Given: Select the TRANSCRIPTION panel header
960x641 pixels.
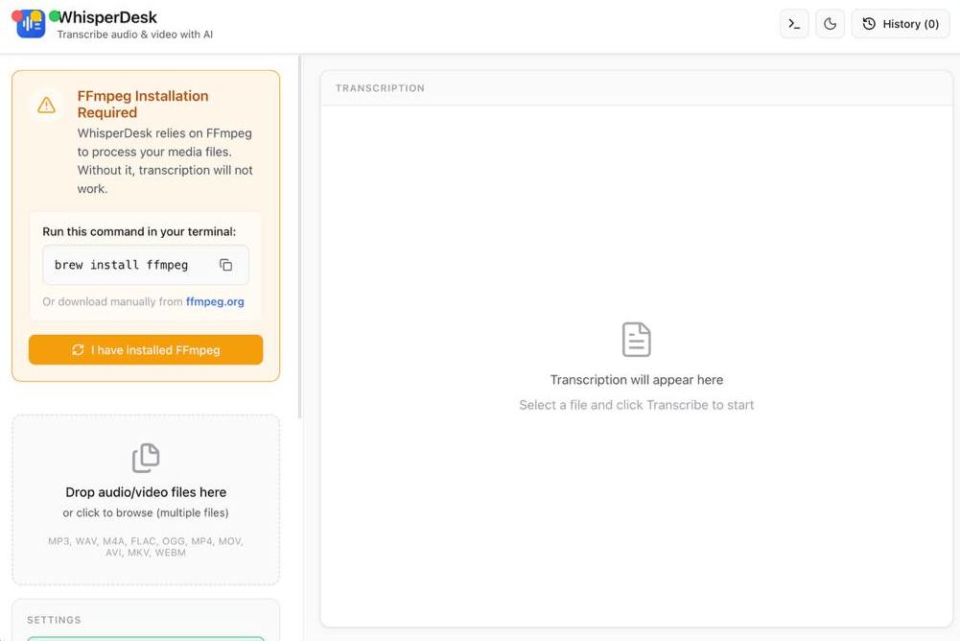Looking at the screenshot, I should 380,88.
